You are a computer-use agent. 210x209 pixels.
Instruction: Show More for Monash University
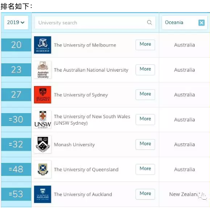(x=145, y=144)
